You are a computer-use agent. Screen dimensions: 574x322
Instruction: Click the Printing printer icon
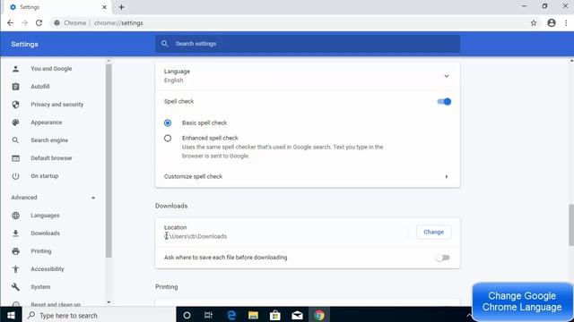click(15, 251)
